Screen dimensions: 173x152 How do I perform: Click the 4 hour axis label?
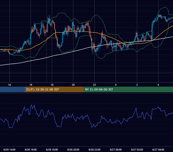(158, 85)
